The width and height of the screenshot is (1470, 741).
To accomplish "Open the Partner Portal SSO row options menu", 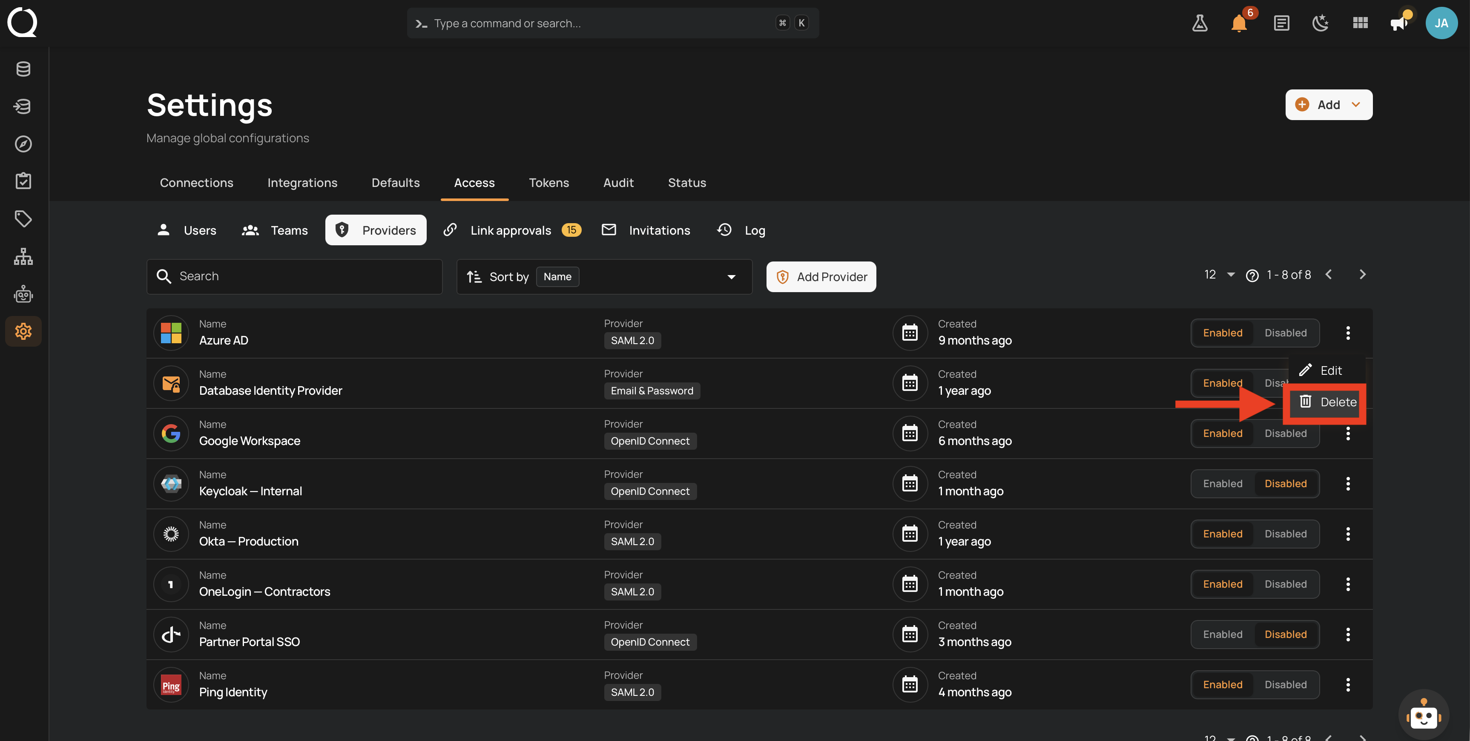I will [x=1348, y=634].
